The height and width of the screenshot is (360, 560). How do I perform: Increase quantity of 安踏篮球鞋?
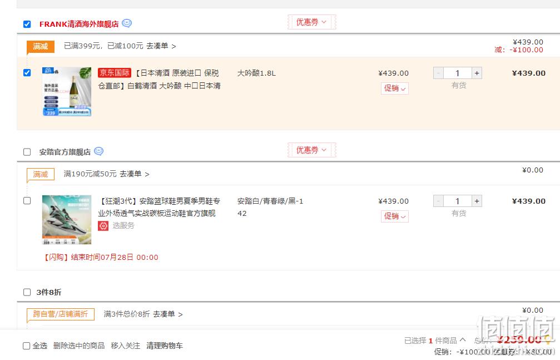coord(477,201)
